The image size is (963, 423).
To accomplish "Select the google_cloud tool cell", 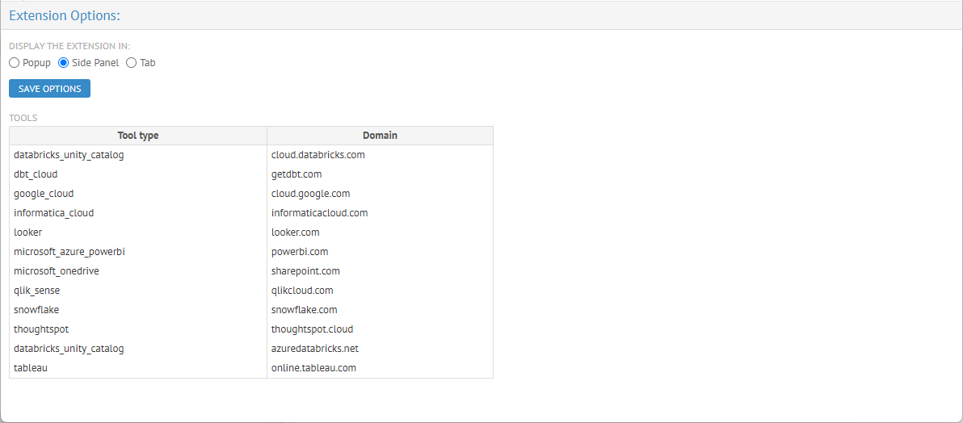I will click(x=44, y=194).
